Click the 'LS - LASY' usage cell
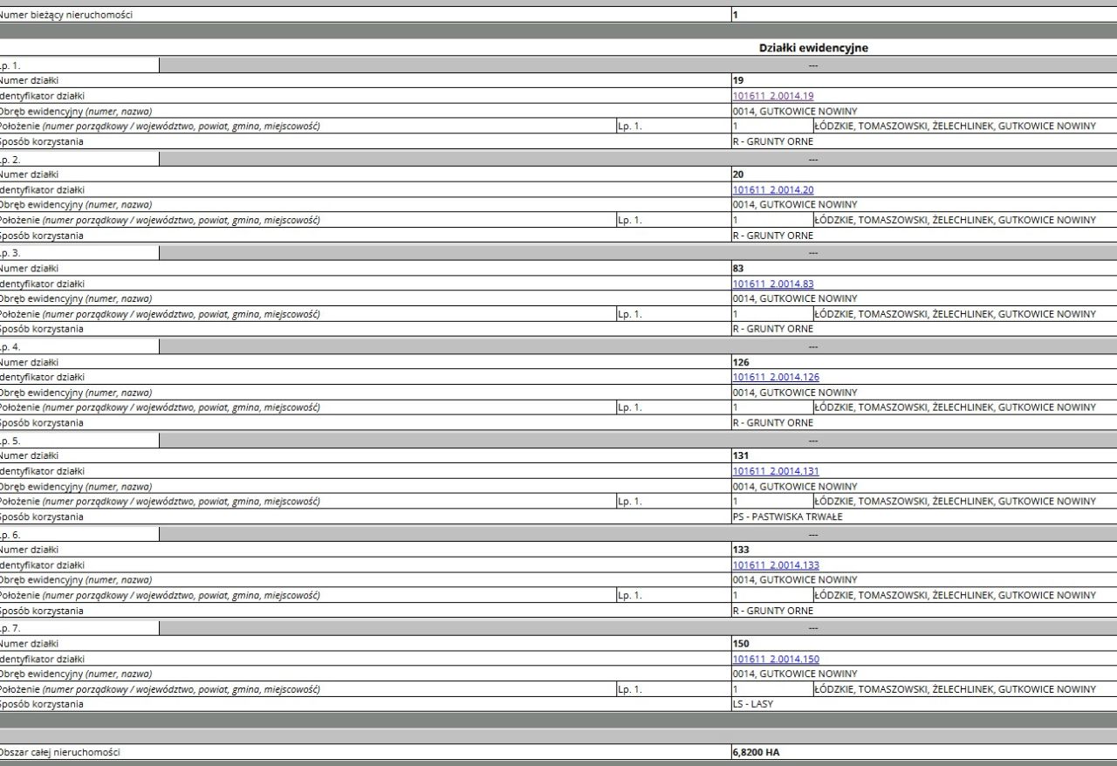1117x766 pixels. (924, 704)
